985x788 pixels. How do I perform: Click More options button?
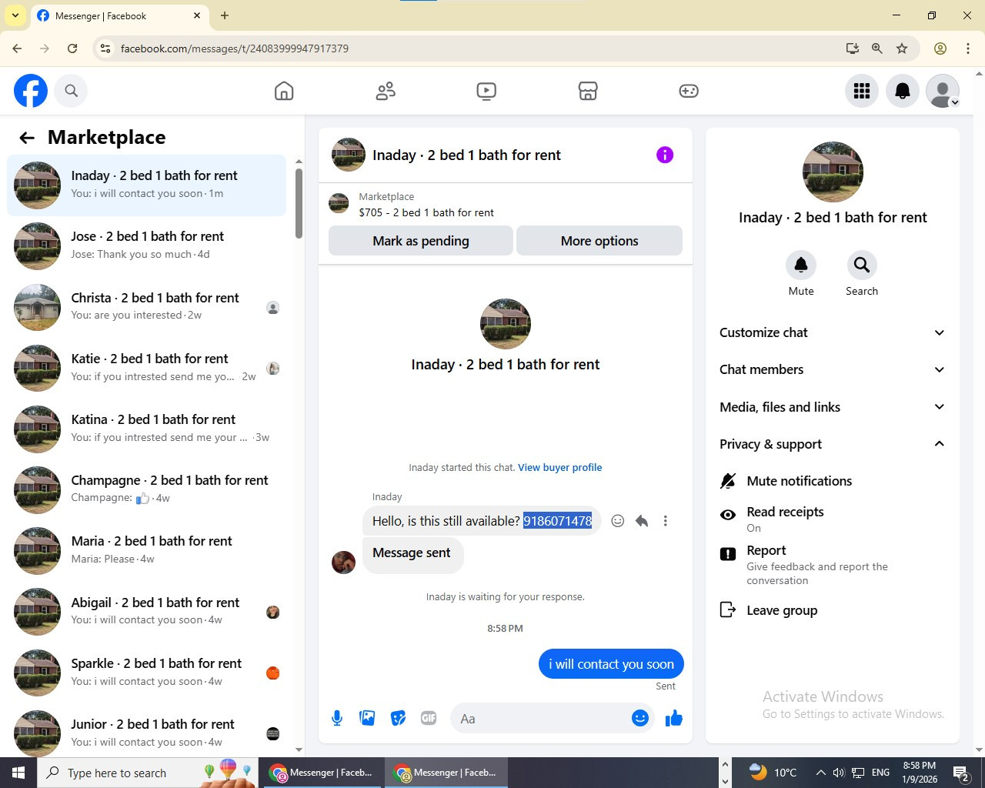coord(599,241)
